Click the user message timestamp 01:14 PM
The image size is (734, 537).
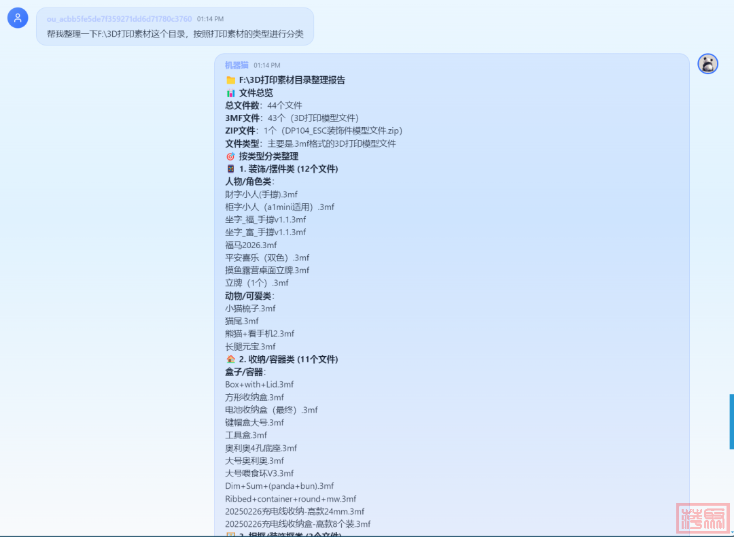pos(210,19)
